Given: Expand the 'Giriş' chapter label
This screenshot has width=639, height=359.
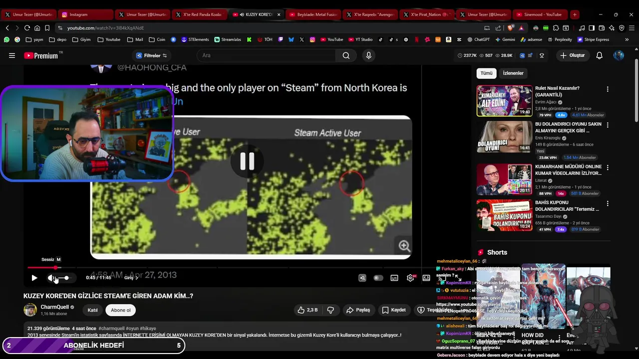Looking at the screenshot, I should click(131, 278).
